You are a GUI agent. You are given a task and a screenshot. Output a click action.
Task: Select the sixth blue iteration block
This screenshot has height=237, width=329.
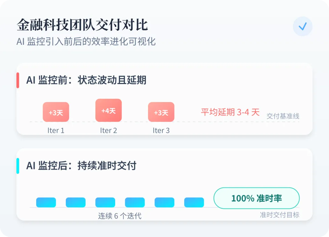[194, 202]
